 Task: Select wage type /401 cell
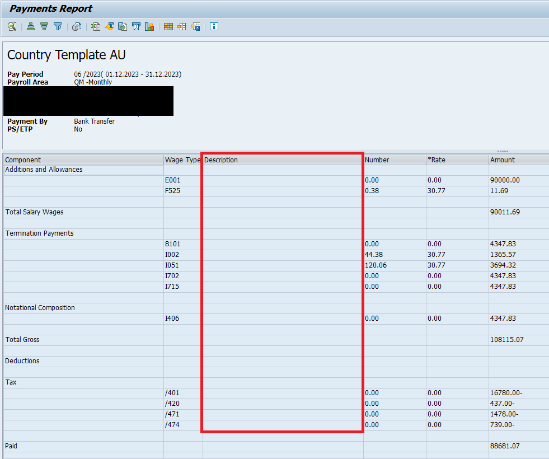click(x=183, y=393)
